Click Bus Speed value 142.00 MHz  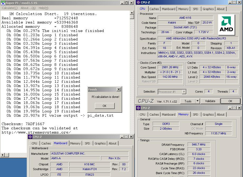click(x=170, y=77)
